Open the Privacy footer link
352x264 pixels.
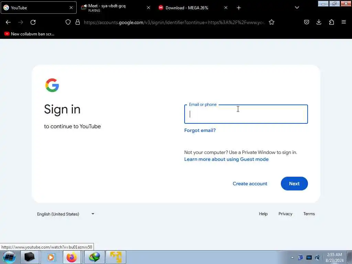pos(285,214)
